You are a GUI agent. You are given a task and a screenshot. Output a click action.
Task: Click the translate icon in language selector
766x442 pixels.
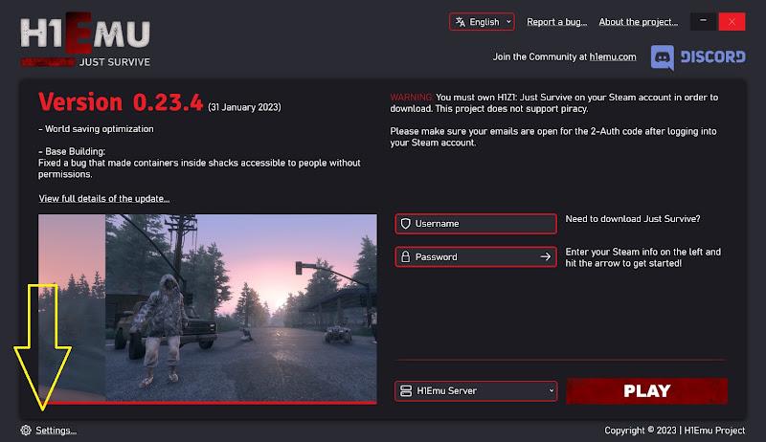461,22
